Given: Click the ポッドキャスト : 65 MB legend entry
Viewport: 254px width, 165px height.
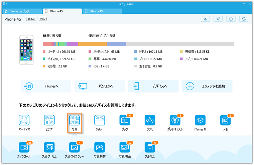Looking at the screenshot, I should pyautogui.click(x=104, y=52).
